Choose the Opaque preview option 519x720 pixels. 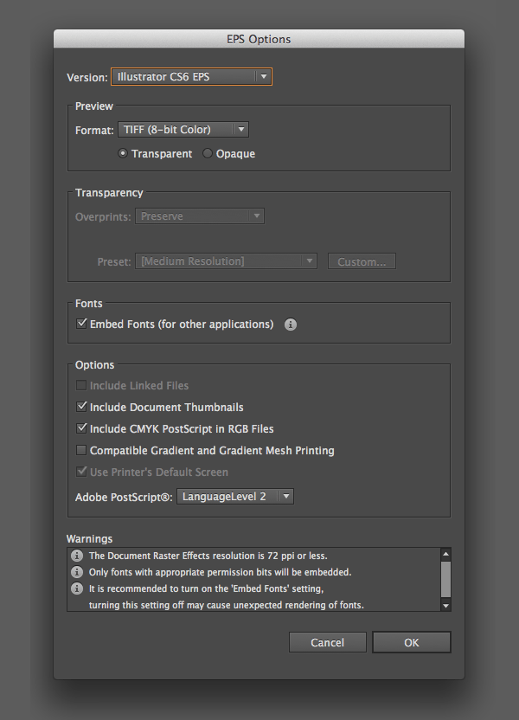(x=208, y=154)
